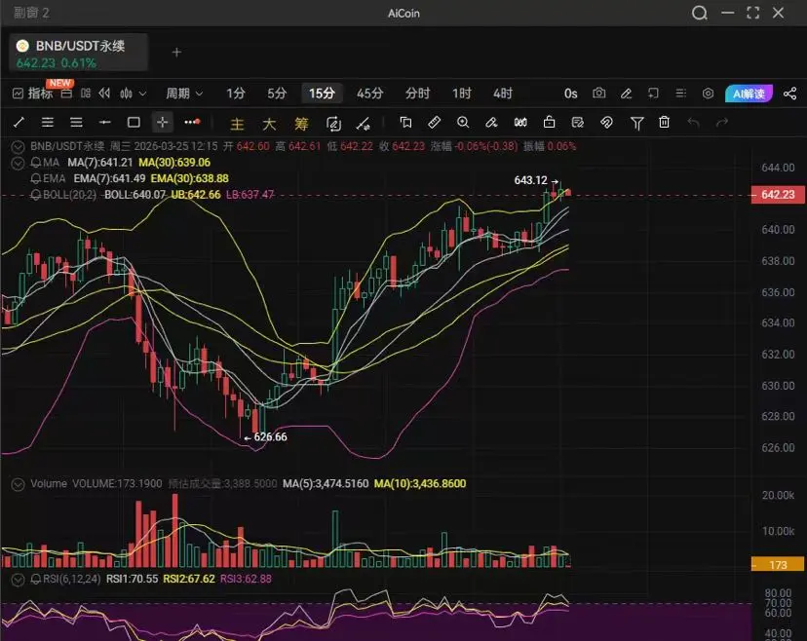Toggle the drawing lock icon

coord(549,123)
